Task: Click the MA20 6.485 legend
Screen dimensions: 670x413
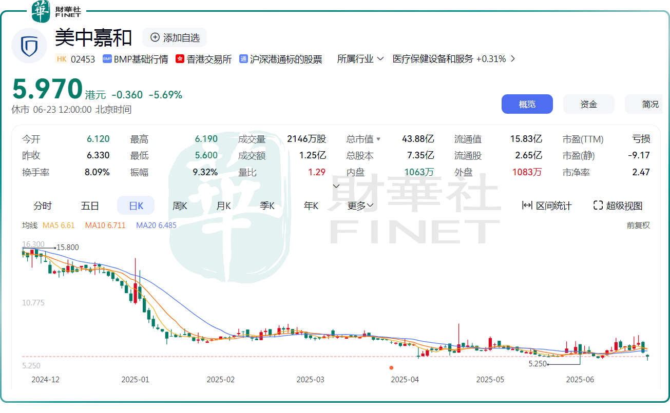Action: 156,225
